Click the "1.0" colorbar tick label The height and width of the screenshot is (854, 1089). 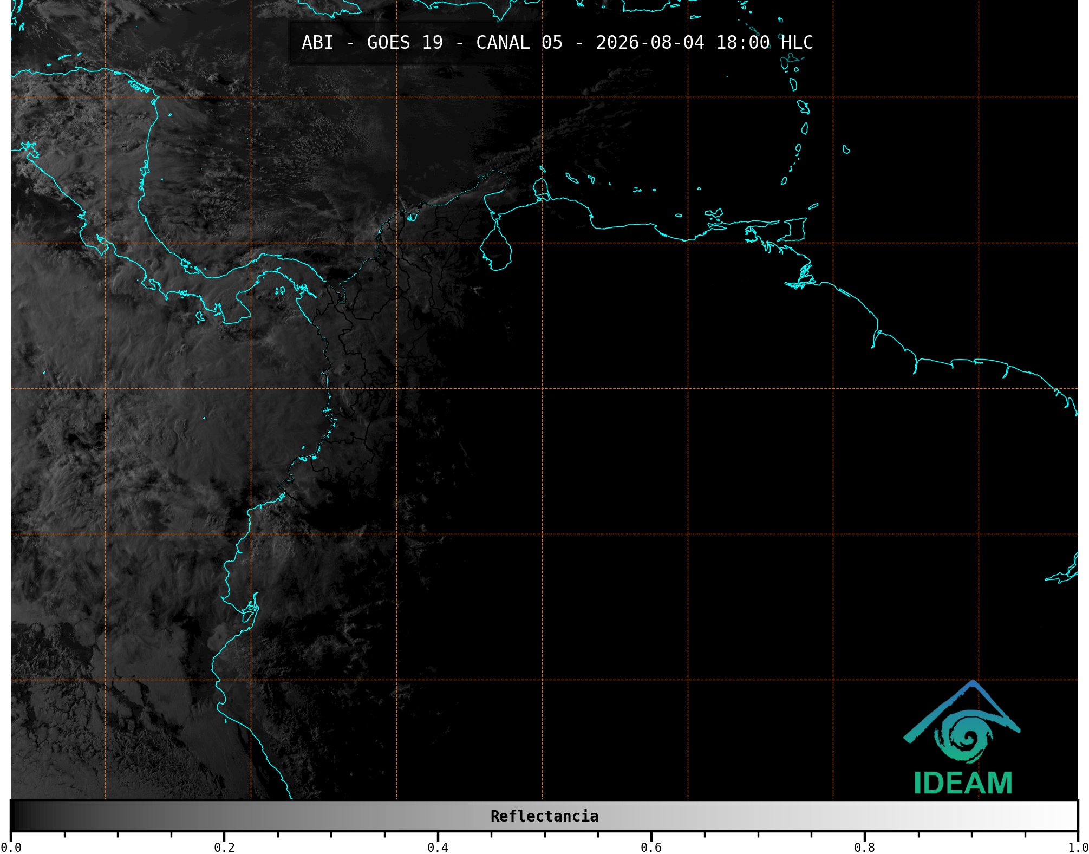[x=1078, y=847]
